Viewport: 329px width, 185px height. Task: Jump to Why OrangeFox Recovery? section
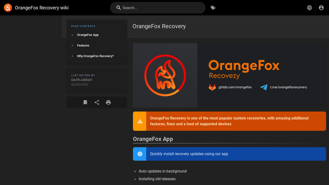click(x=95, y=56)
